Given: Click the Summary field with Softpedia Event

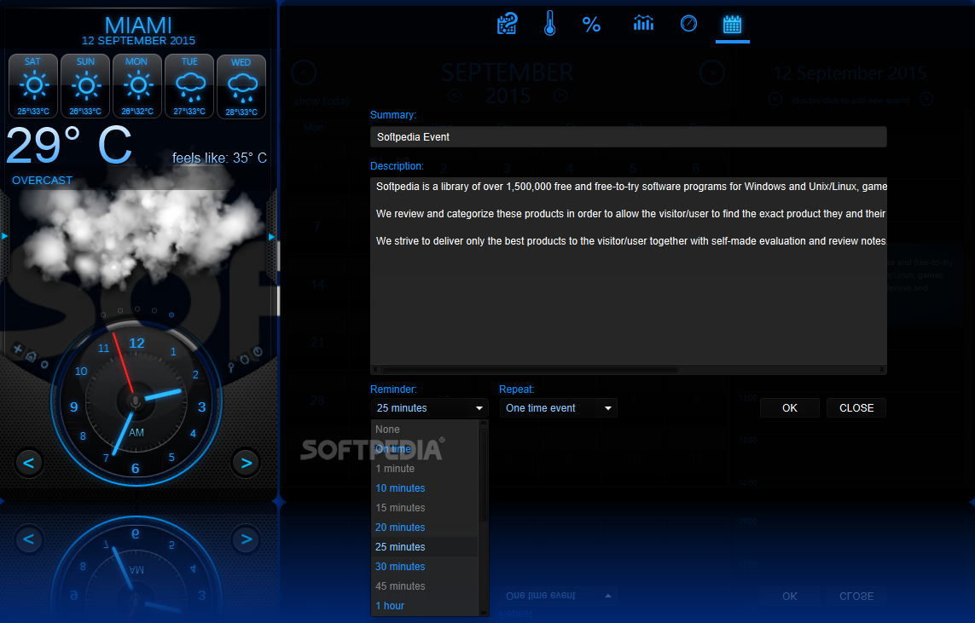Looking at the screenshot, I should pyautogui.click(x=628, y=137).
